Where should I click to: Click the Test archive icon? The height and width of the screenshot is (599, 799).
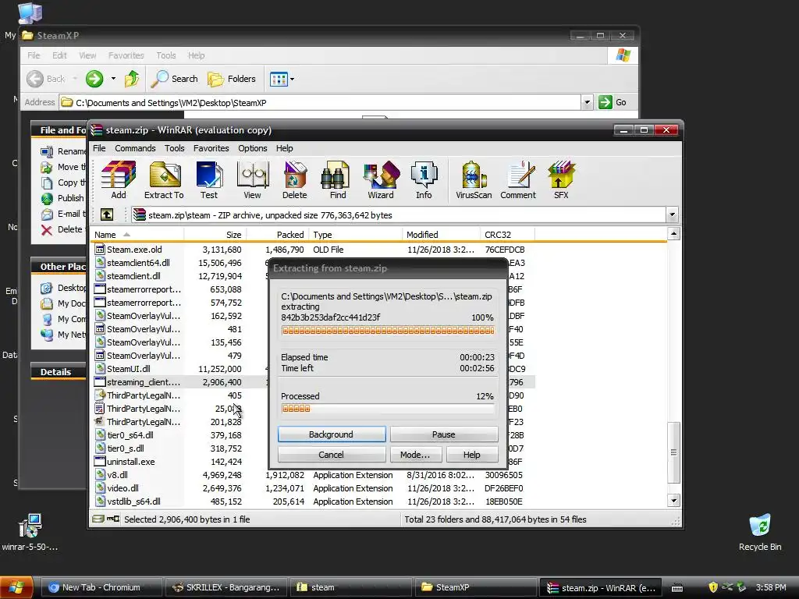(x=209, y=180)
